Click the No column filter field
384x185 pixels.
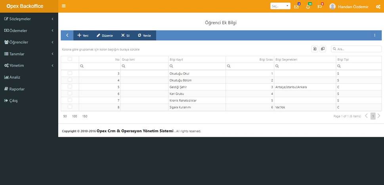[100, 66]
